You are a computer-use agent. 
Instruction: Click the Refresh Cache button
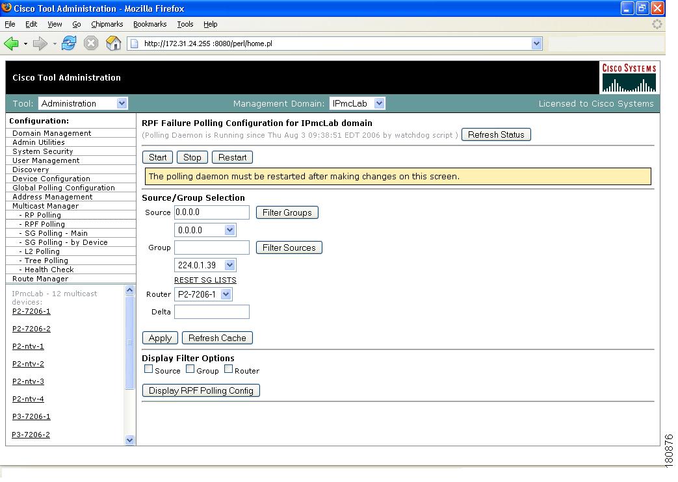(217, 338)
